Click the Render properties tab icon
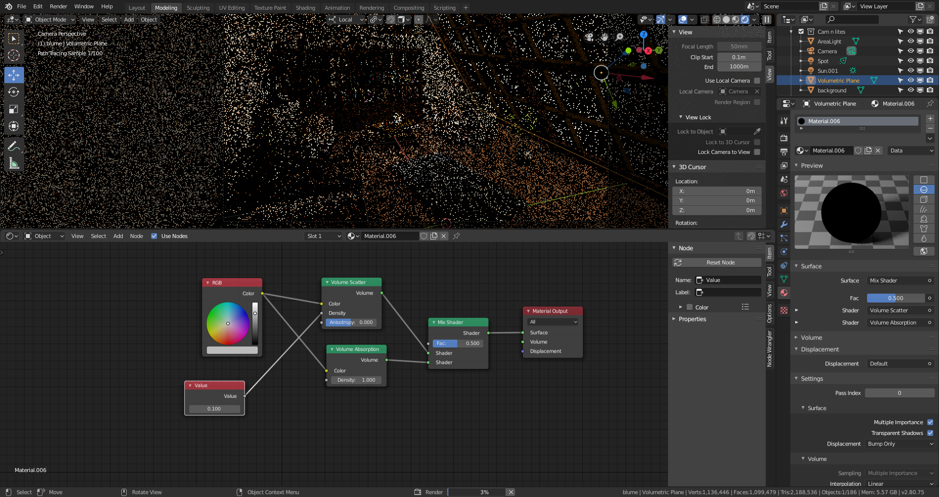The image size is (939, 497). 784,138
